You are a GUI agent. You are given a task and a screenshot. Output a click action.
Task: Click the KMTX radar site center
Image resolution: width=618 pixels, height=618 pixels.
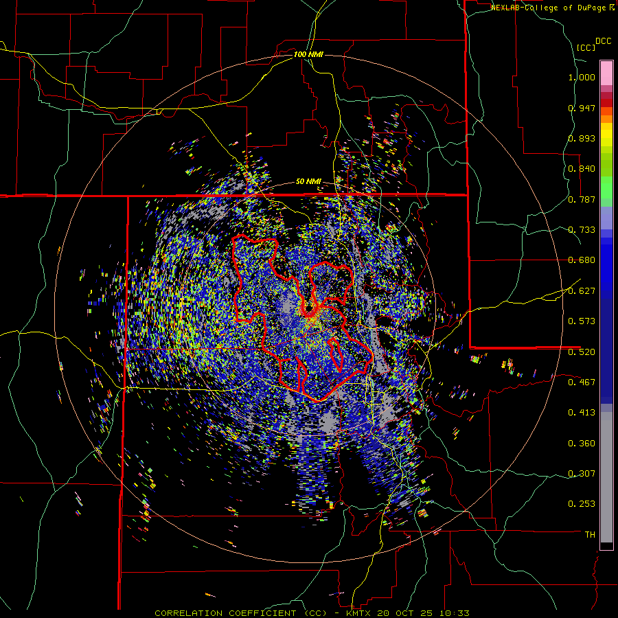309,308
